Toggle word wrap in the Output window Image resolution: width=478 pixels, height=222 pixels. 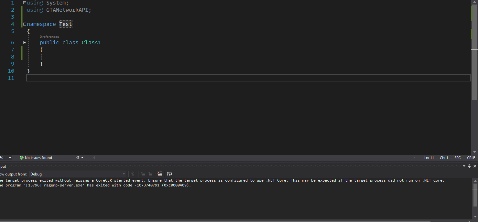coord(169,174)
